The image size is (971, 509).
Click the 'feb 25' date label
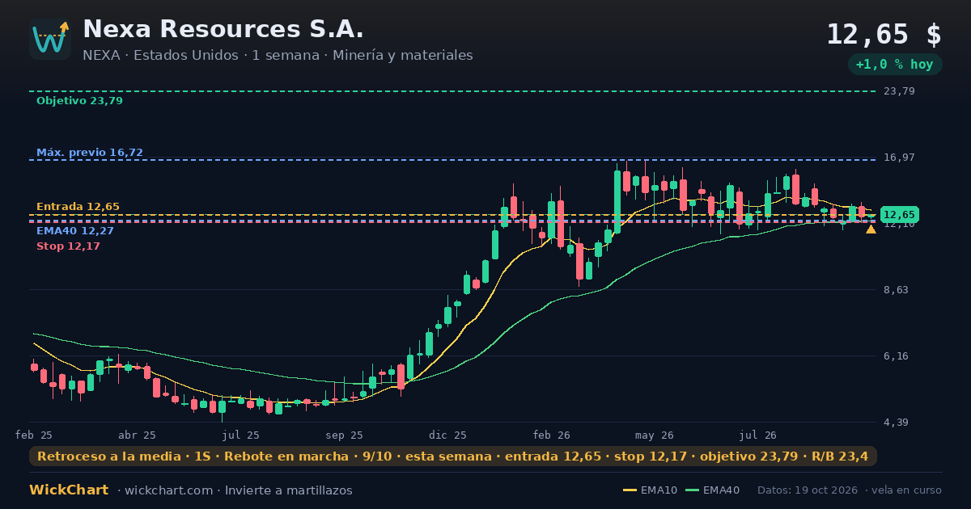click(x=34, y=435)
